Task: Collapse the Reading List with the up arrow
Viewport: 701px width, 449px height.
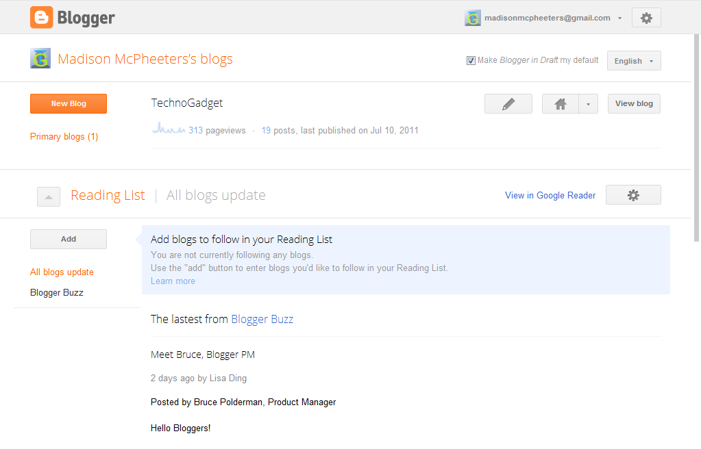Action: pos(49,196)
